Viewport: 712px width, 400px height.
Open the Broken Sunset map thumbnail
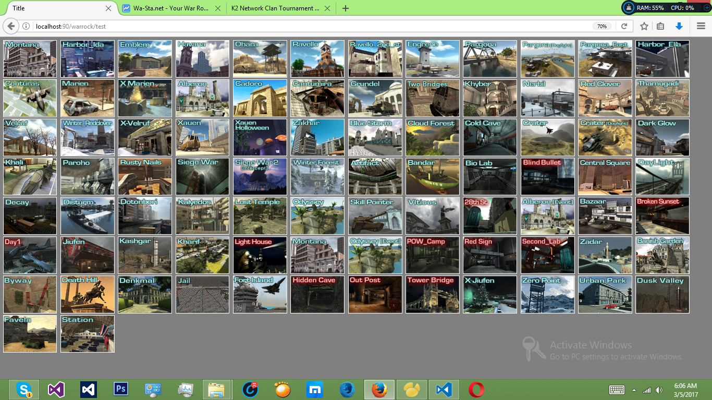pyautogui.click(x=662, y=216)
